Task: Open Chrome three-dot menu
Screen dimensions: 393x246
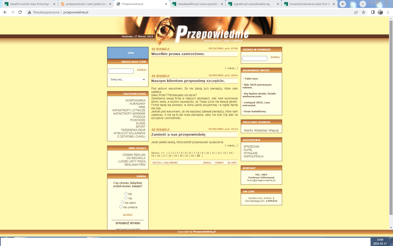Action: pyautogui.click(x=388, y=12)
